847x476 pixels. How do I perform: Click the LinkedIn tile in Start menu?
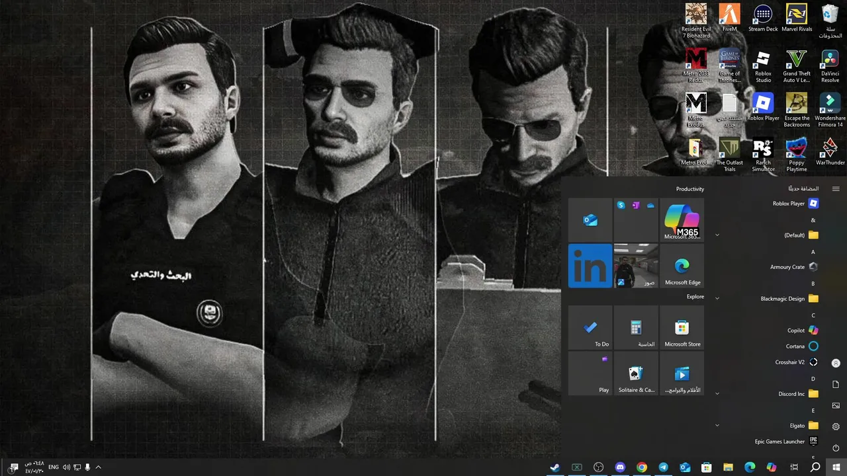coord(590,266)
